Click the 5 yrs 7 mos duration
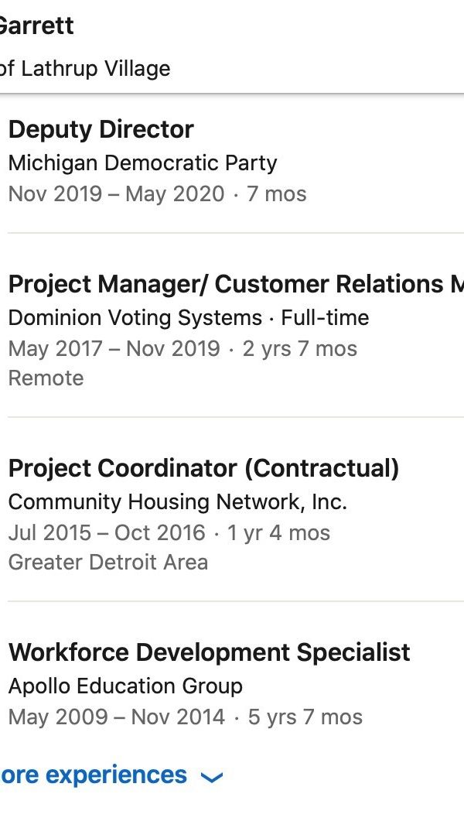 pos(305,717)
